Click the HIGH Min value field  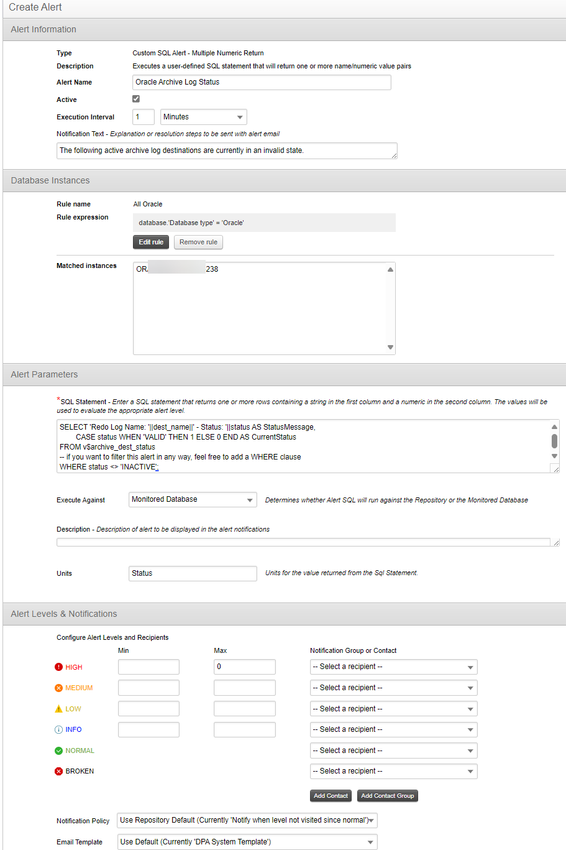click(x=148, y=667)
